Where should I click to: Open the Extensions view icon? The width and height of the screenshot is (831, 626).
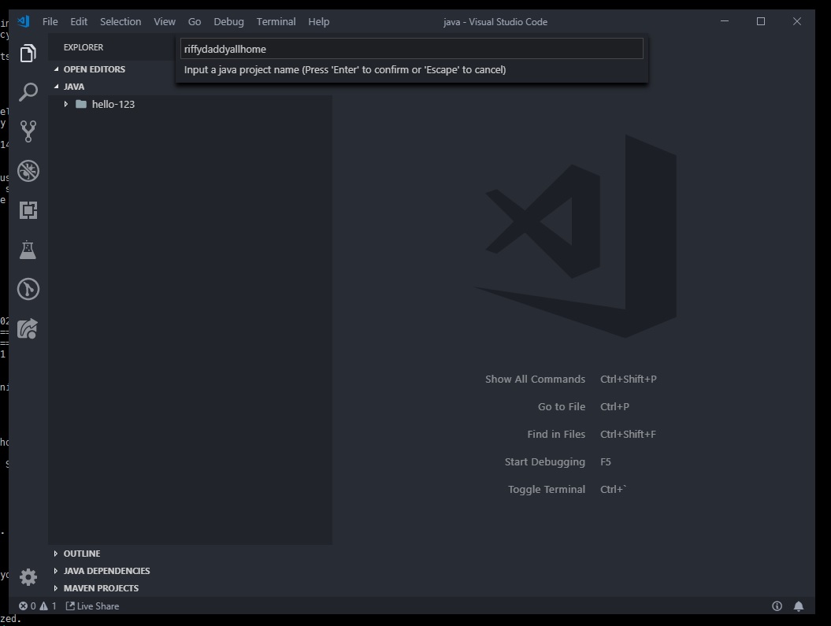point(28,210)
